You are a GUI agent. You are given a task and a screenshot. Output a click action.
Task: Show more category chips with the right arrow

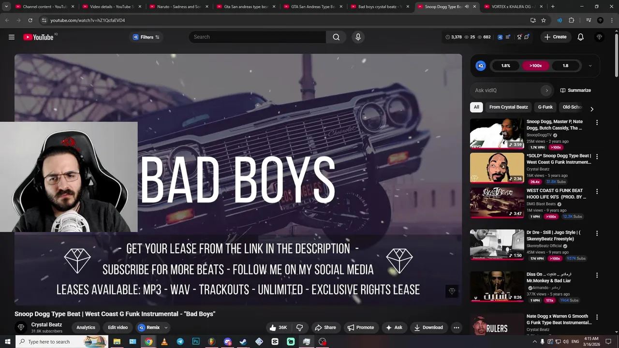[x=591, y=109]
